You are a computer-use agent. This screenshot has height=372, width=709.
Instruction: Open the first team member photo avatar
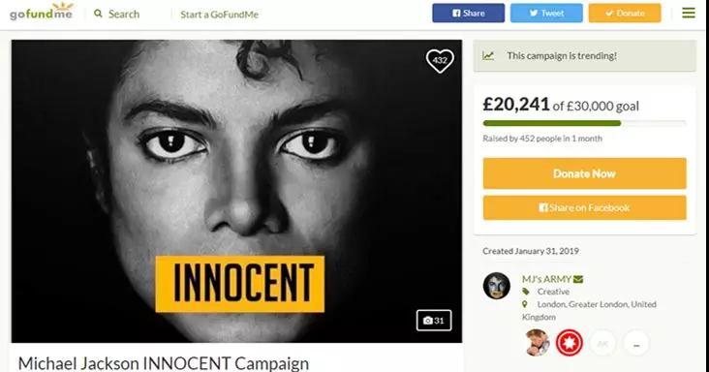[x=537, y=343]
